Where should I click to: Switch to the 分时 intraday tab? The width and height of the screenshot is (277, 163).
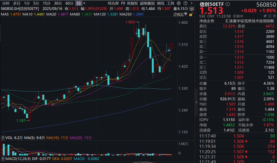(6, 3)
